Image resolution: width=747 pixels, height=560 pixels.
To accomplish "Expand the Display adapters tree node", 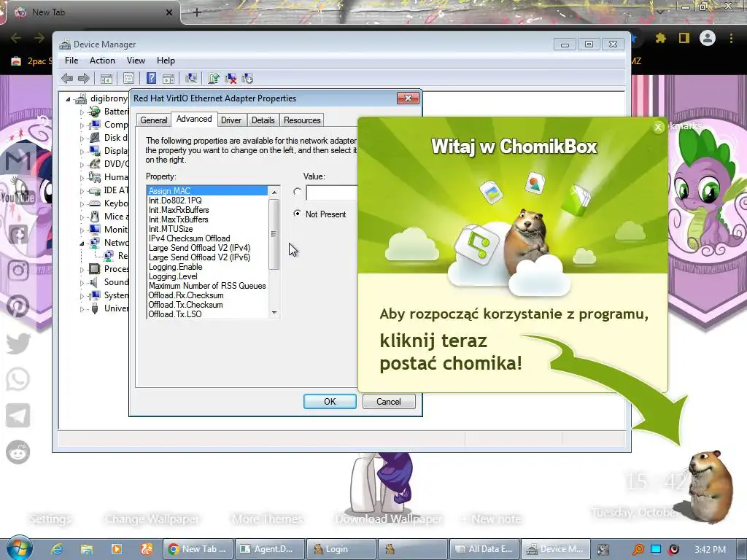I will point(82,152).
